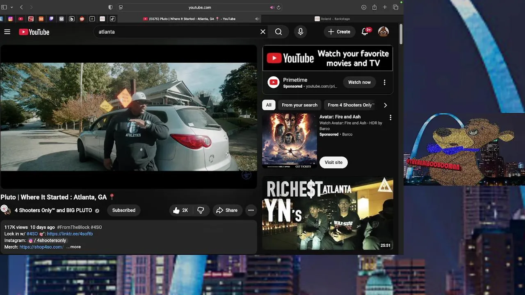The width and height of the screenshot is (525, 295).
Task: Open the pinned YouTube tab
Action: click(21, 18)
